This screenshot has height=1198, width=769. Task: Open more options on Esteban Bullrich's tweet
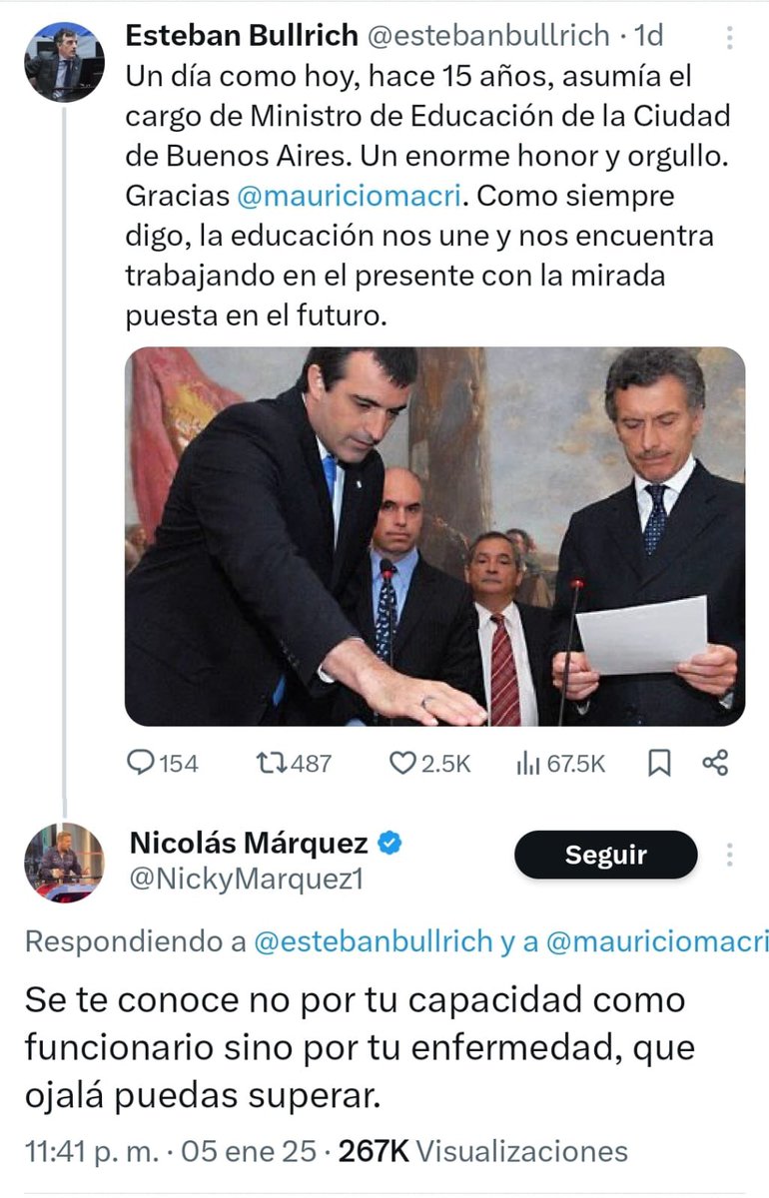tap(730, 38)
